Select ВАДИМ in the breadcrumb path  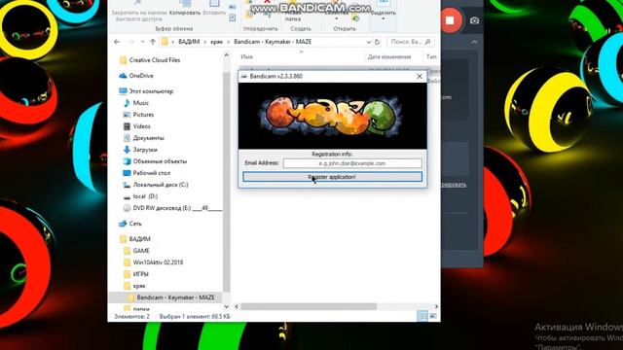pyautogui.click(x=189, y=42)
